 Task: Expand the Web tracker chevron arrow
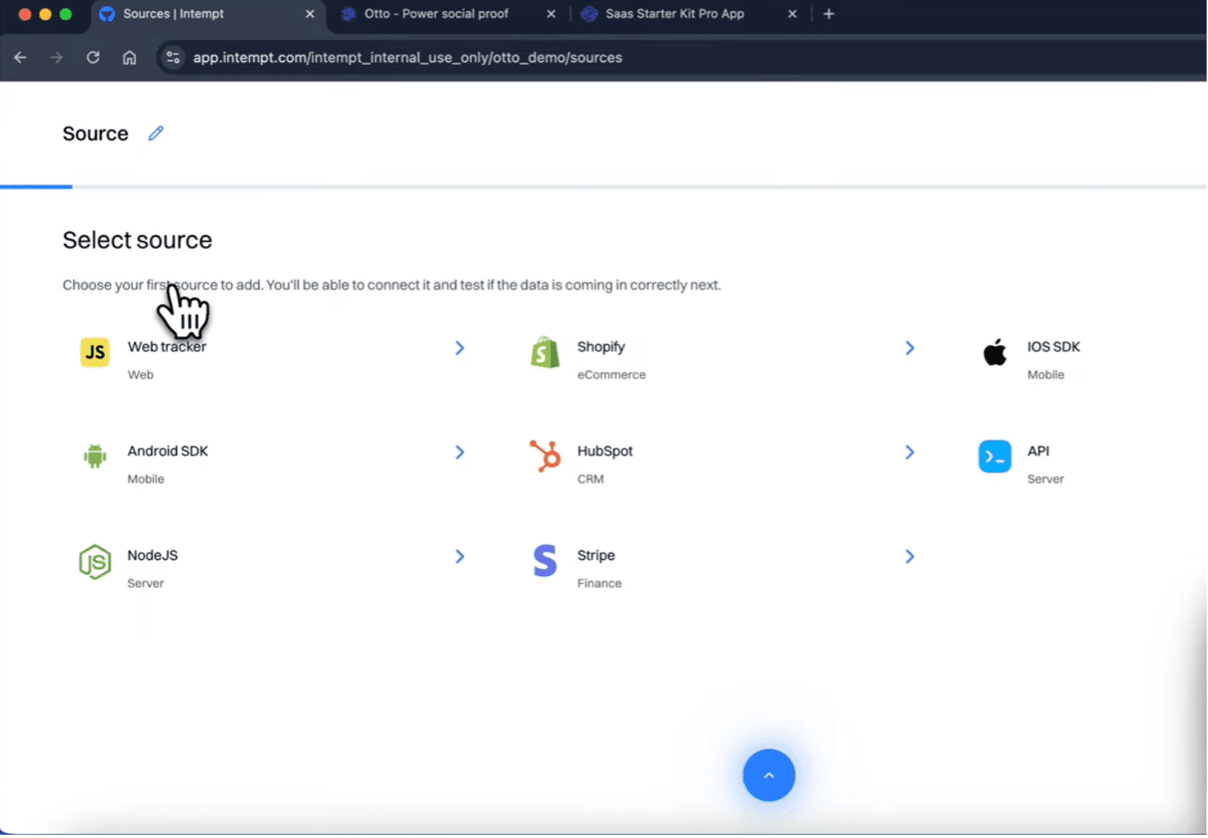(x=460, y=348)
